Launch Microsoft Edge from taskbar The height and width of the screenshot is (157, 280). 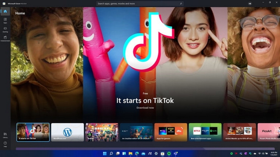coord(137,153)
